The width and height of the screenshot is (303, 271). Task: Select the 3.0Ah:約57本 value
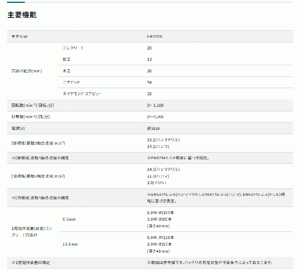coord(159,244)
